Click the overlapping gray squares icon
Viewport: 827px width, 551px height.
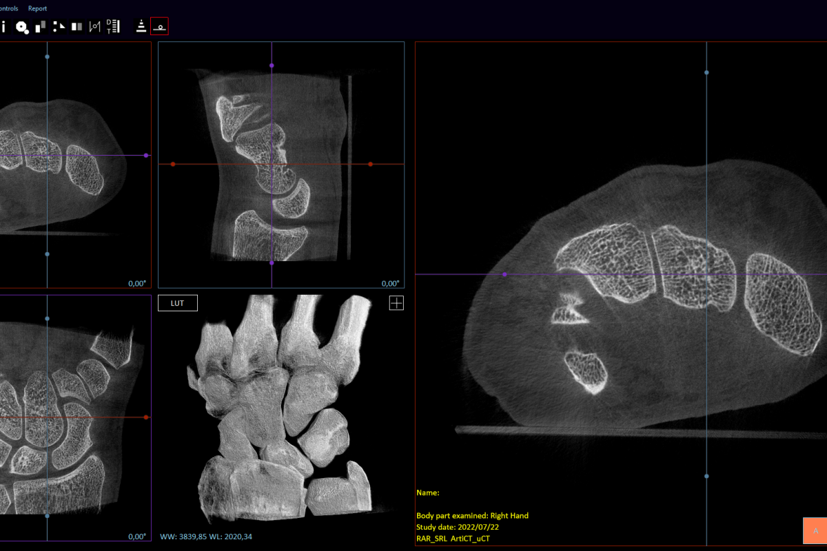click(41, 27)
